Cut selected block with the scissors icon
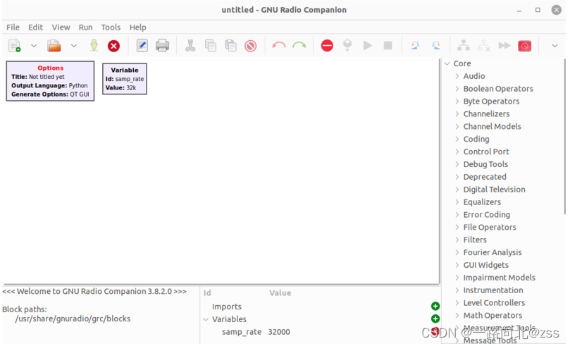 (x=190, y=46)
